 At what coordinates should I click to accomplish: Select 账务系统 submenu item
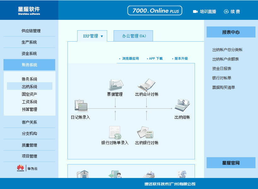tap(29, 79)
